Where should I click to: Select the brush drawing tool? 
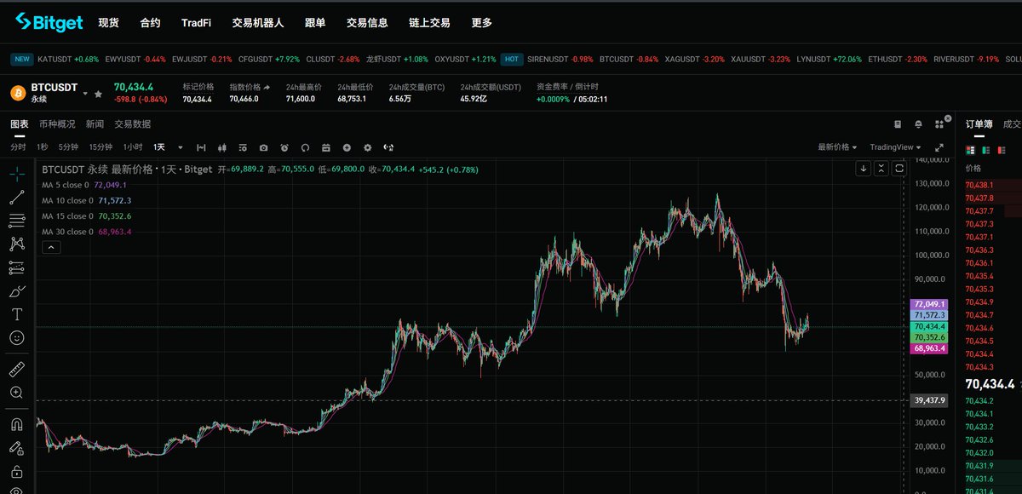(x=16, y=290)
